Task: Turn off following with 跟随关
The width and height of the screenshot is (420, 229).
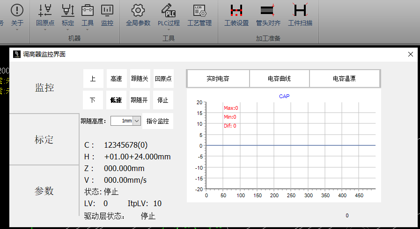Action: pyautogui.click(x=140, y=79)
